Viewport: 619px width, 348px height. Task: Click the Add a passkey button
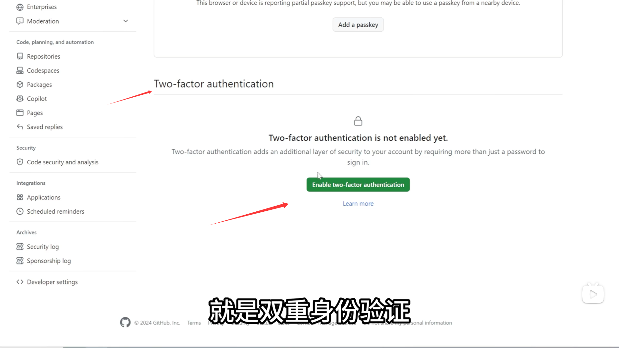tap(358, 24)
